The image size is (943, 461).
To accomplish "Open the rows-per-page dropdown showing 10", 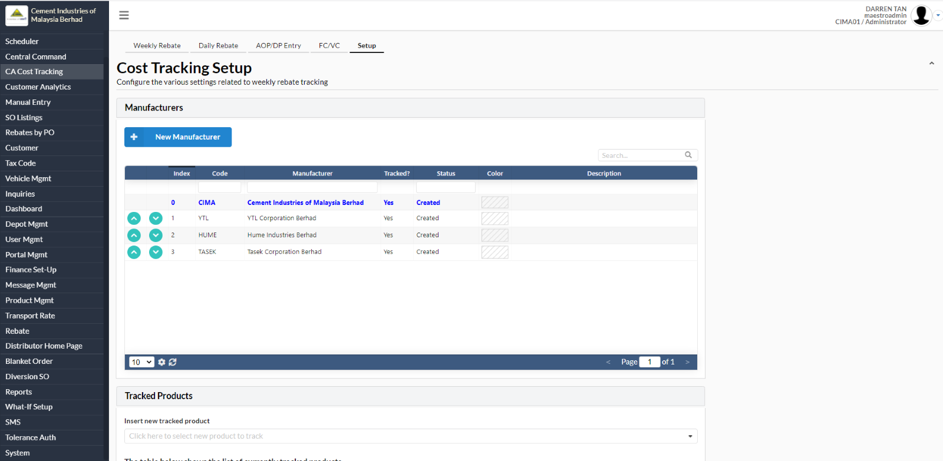I will pyautogui.click(x=141, y=362).
